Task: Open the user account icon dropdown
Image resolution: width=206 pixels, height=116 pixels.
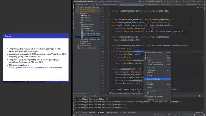Action: (x=139, y=1)
